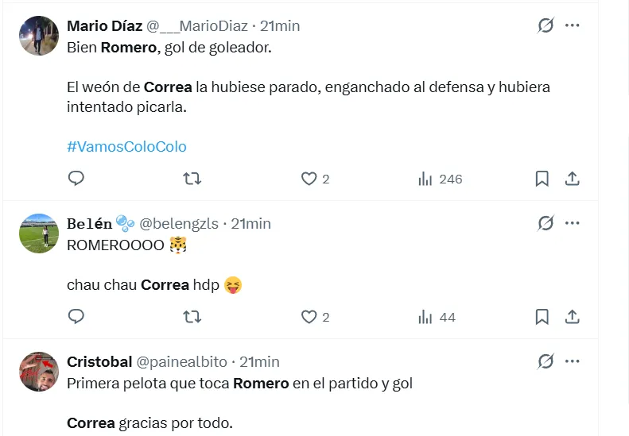Open Grok icon on Mario Díaz's tweet

coord(546,25)
